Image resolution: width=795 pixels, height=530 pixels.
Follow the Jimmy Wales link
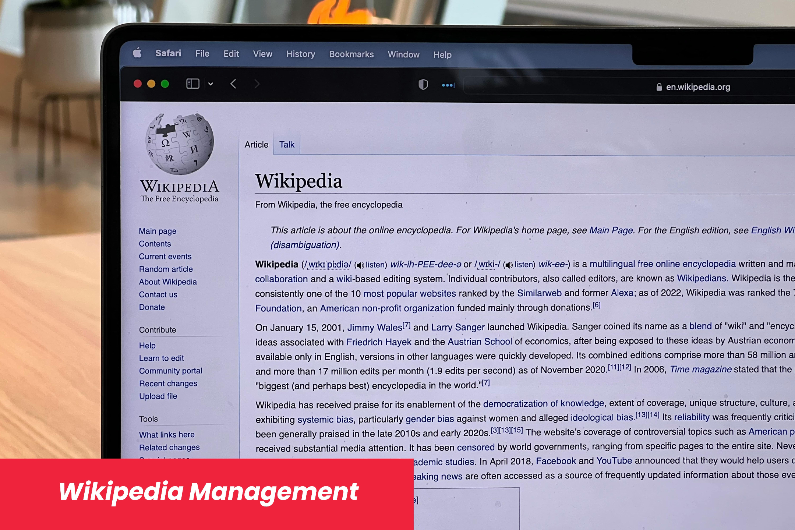(375, 327)
